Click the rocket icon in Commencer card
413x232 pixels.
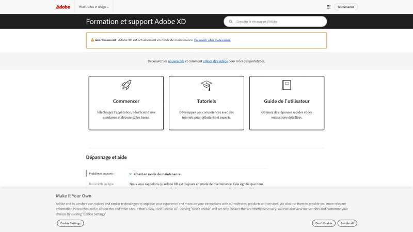point(126,85)
